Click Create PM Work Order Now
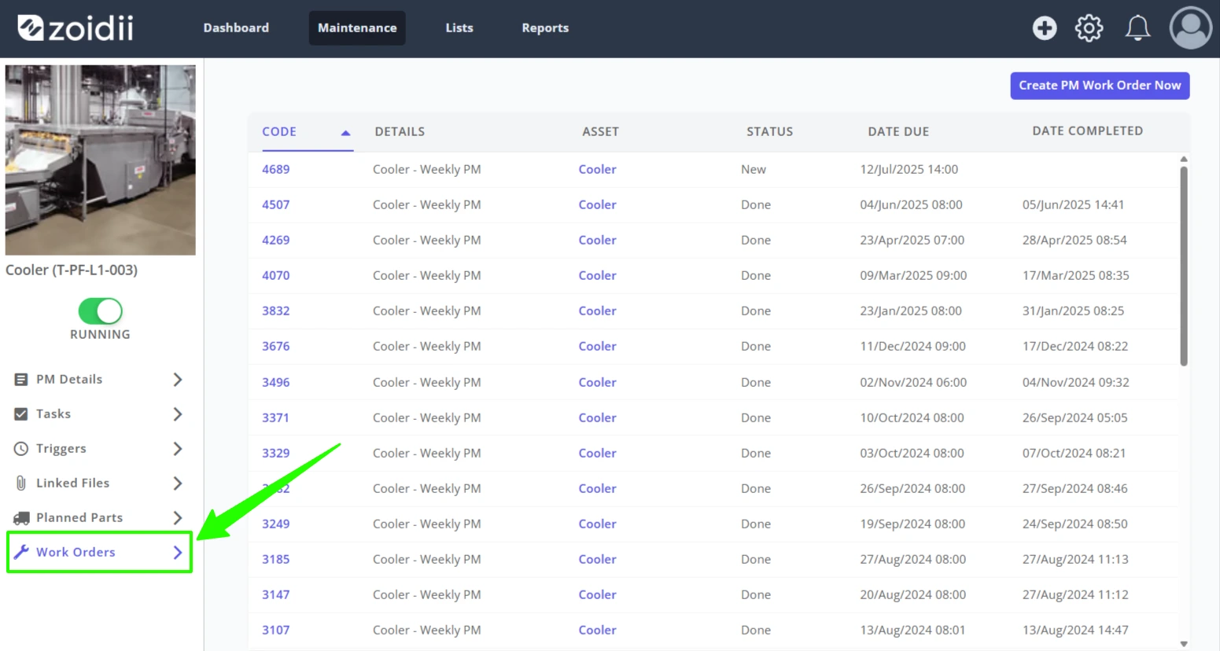 click(1100, 86)
